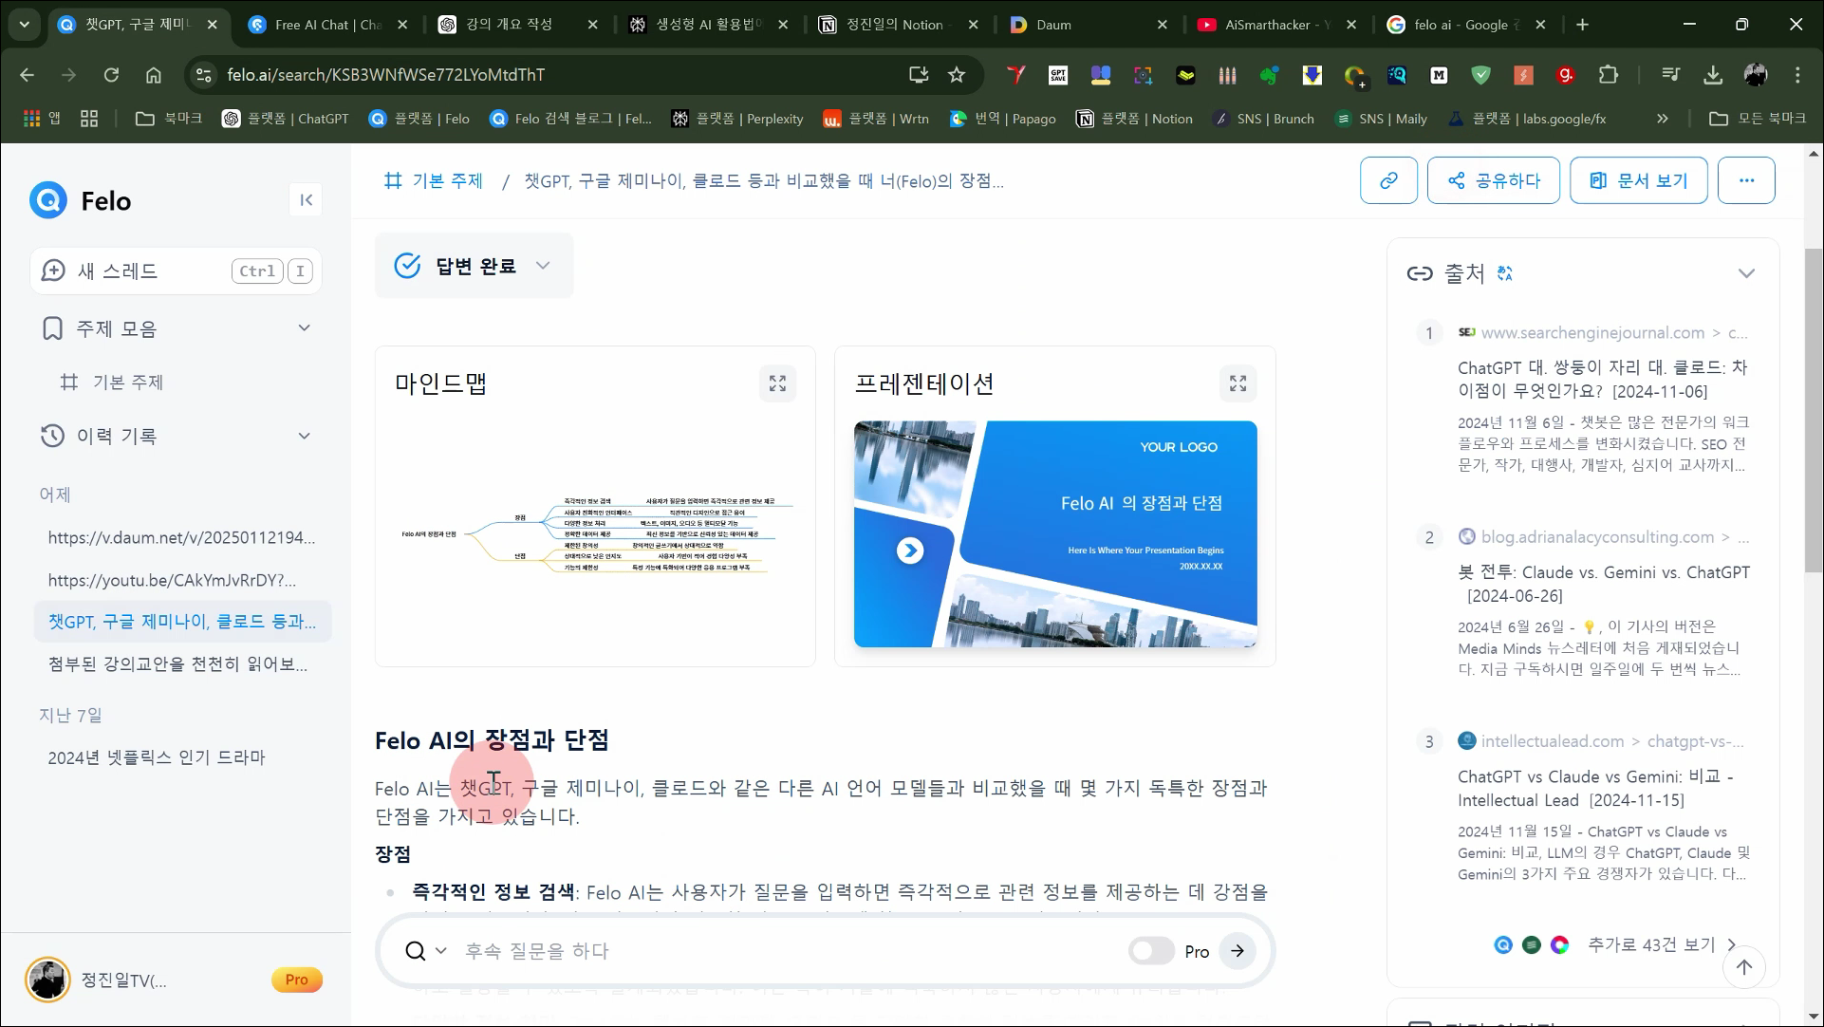Bookmark this page with star icon
Image resolution: width=1824 pixels, height=1027 pixels.
[957, 75]
